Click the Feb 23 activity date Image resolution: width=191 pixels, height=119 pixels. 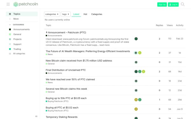(180, 39)
